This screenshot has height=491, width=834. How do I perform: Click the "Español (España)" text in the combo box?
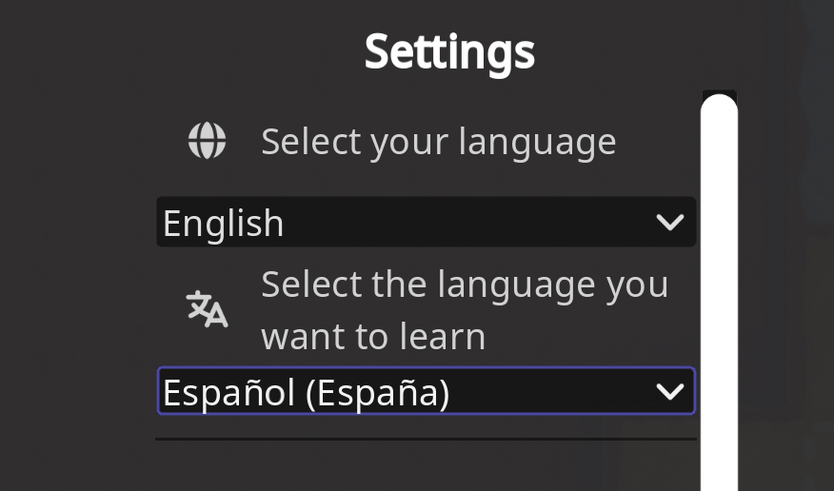[306, 392]
